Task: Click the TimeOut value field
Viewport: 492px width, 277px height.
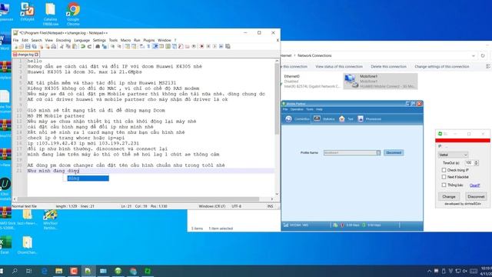Action: [469, 162]
